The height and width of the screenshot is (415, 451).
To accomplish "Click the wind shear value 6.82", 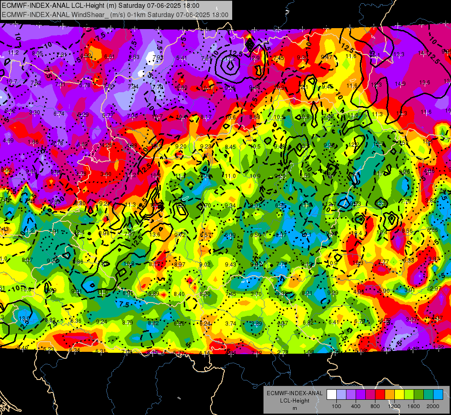I will (308, 323).
